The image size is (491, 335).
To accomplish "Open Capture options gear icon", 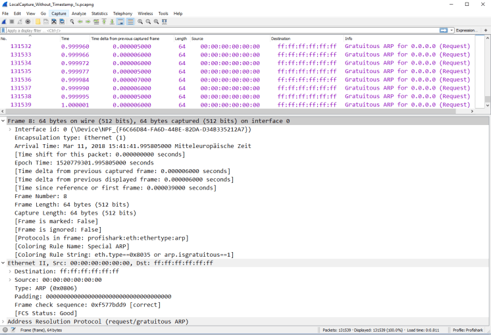I will (x=28, y=22).
